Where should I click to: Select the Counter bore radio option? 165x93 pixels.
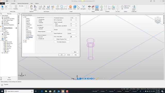(38, 20)
